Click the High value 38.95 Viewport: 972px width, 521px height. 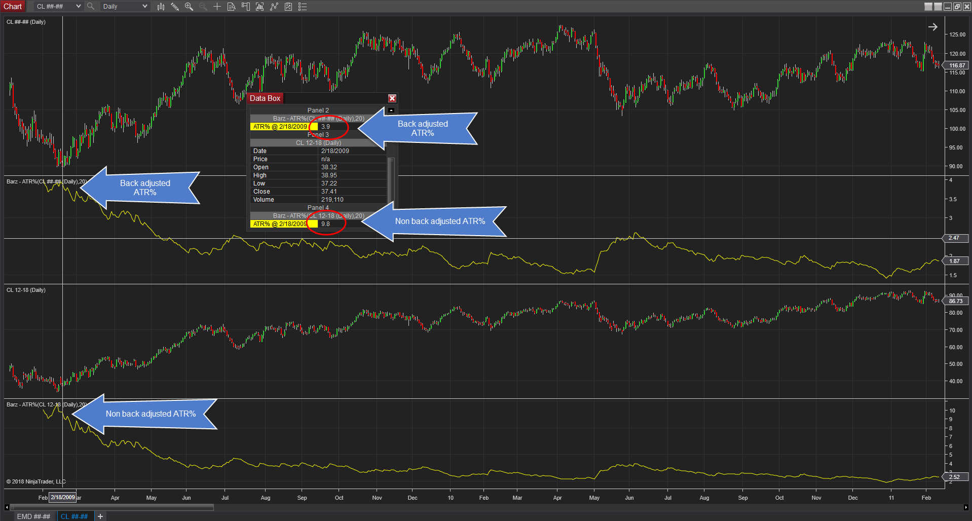coord(329,175)
